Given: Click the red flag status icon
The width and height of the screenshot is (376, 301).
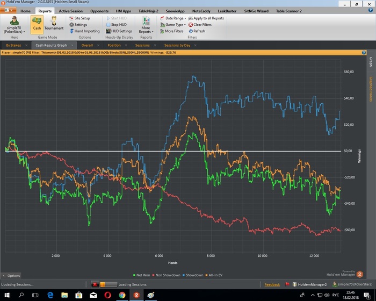Looking at the screenshot, I should pos(287,284).
